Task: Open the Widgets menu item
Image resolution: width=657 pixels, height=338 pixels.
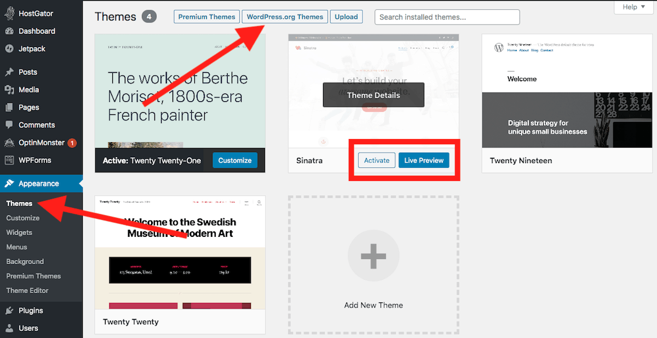Action: [19, 232]
